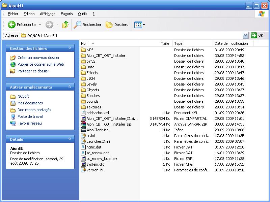270x202 pixels.
Task: Click the views (Affichage) grid icon
Action: (x=138, y=25)
